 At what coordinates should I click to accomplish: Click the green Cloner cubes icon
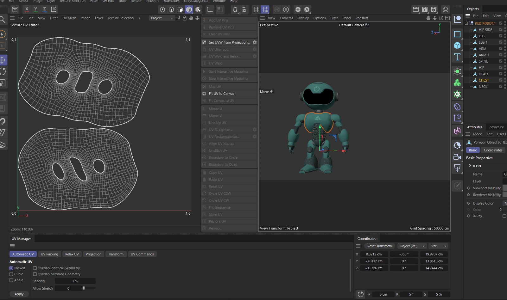[x=457, y=83]
